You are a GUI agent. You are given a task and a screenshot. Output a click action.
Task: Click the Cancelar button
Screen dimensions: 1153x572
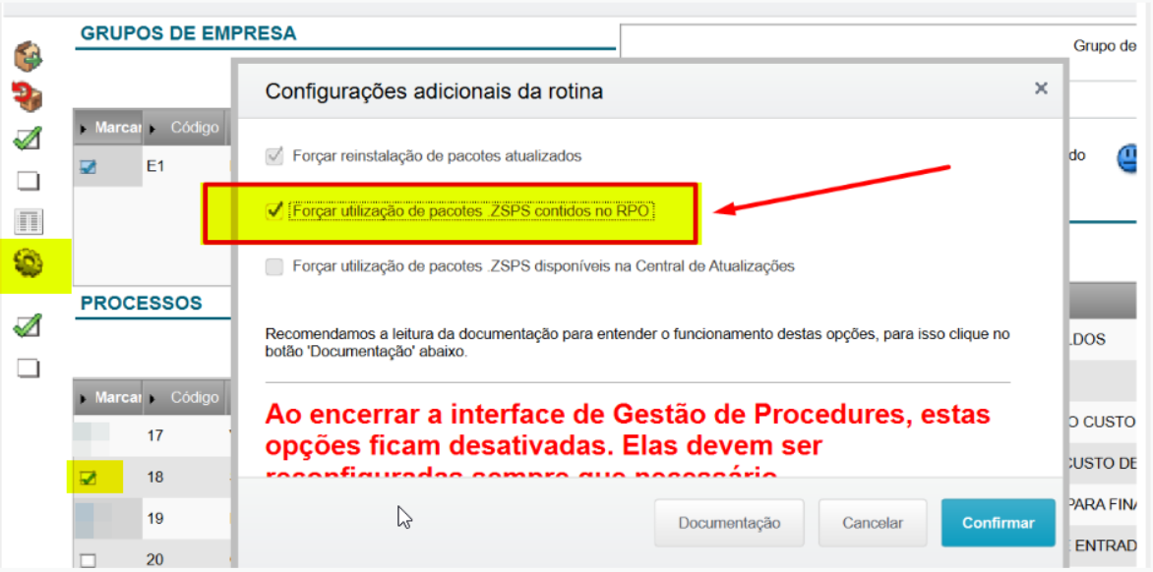pyautogui.click(x=872, y=523)
